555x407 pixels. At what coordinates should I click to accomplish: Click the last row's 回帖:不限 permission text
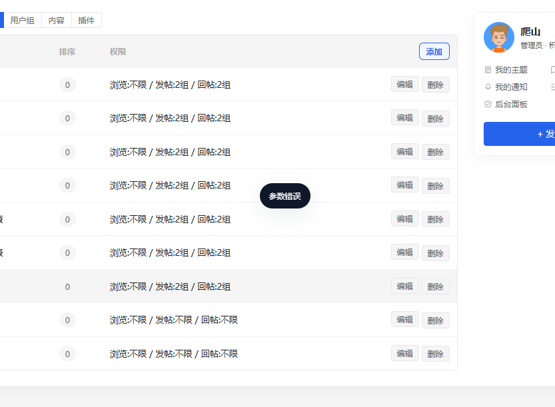[x=219, y=354]
